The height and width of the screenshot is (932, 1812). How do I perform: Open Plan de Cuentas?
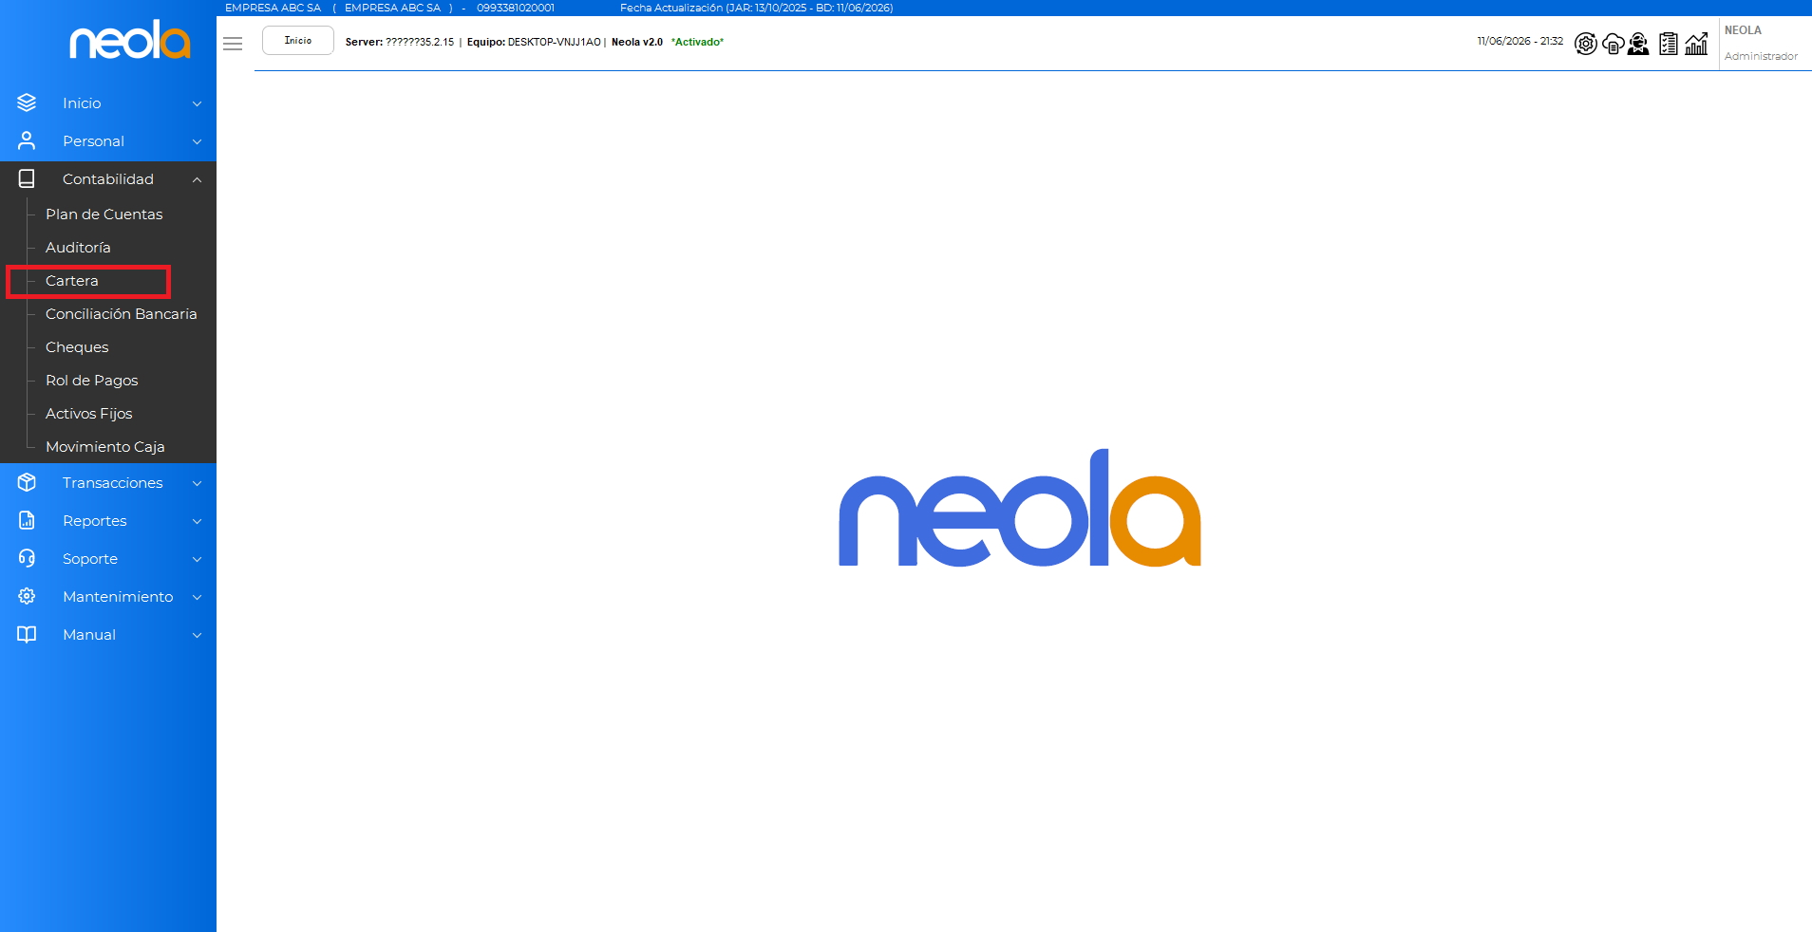pyautogui.click(x=104, y=214)
